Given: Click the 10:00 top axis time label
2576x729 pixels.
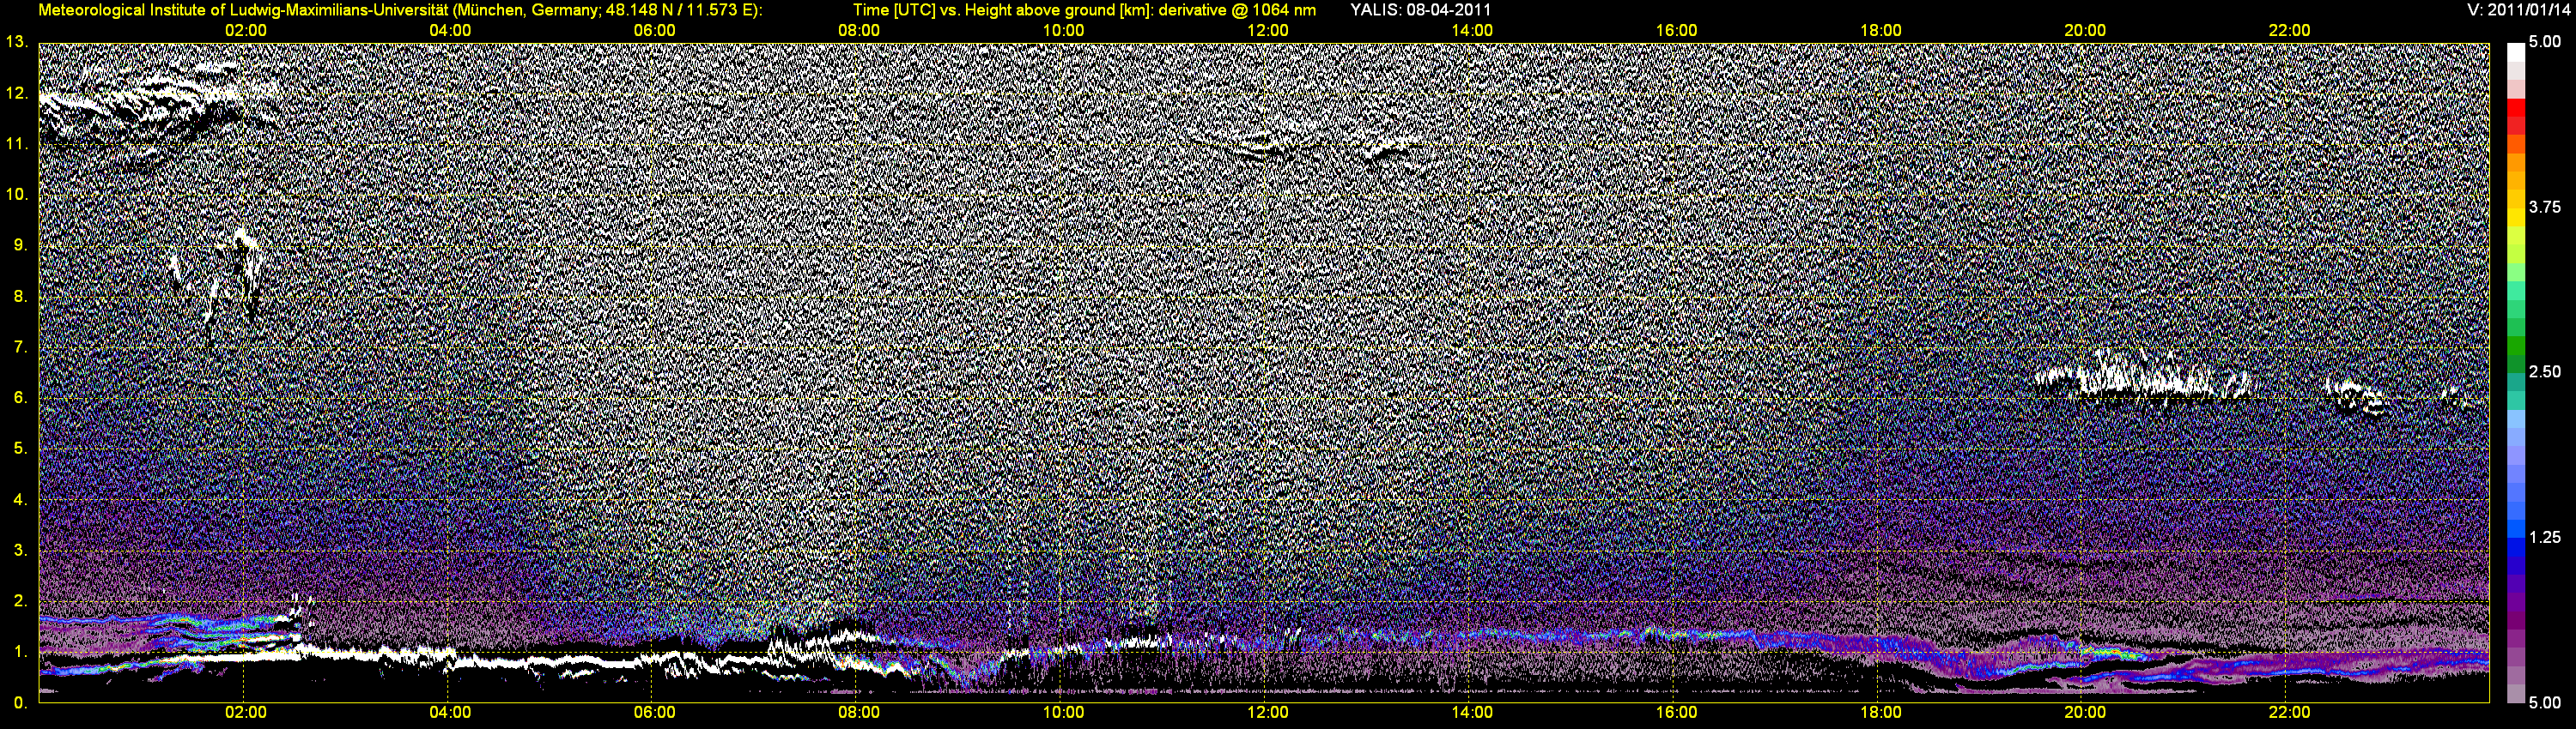Looking at the screenshot, I should point(1063,31).
